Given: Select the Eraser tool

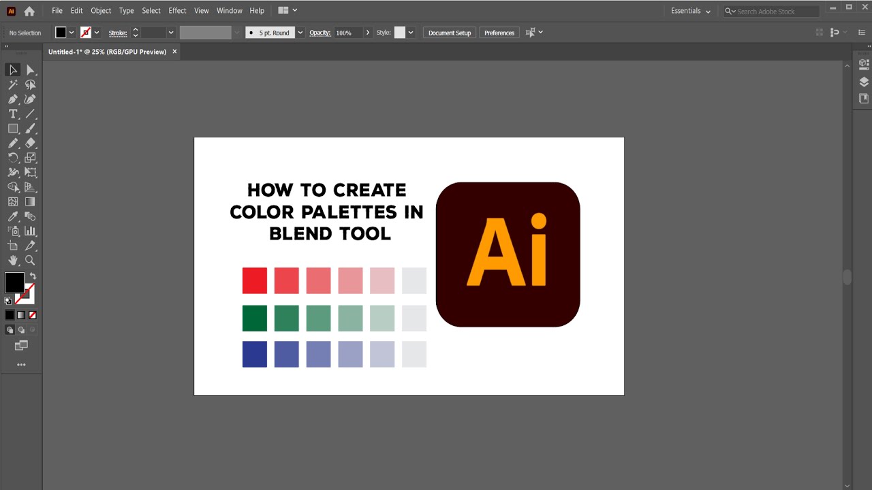Looking at the screenshot, I should point(30,143).
